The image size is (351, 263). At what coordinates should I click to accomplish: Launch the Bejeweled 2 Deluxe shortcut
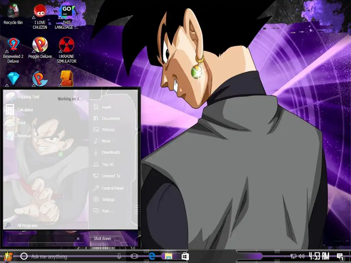[x=13, y=50]
